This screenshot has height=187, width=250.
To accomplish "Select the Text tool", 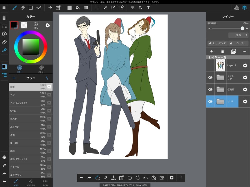I will click(x=148, y=7).
